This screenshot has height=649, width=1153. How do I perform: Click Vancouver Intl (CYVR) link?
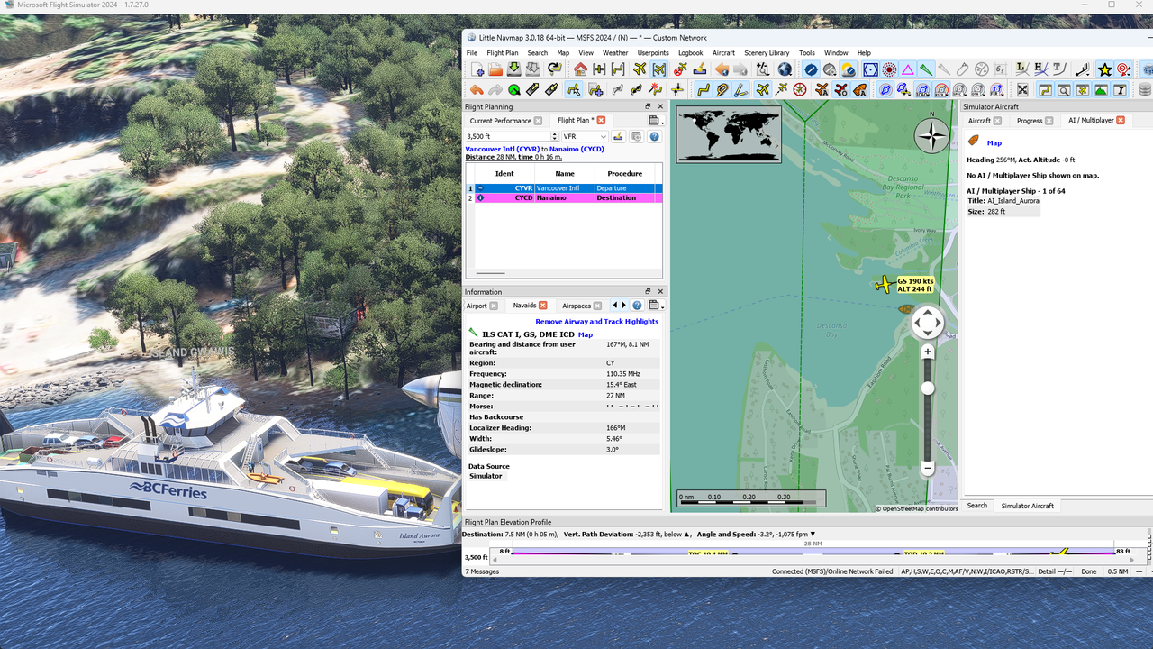pos(503,149)
